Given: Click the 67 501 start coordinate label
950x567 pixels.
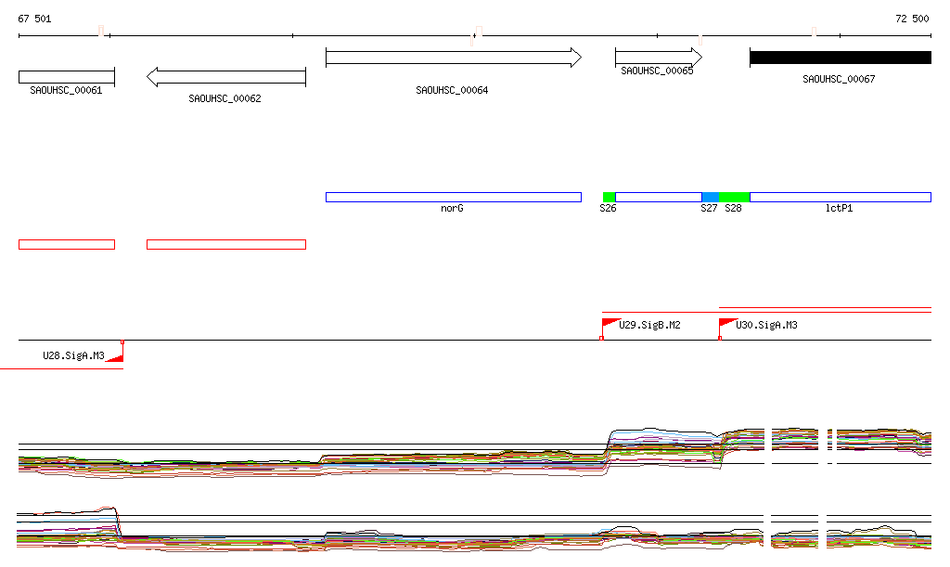Looking at the screenshot, I should pos(34,19).
